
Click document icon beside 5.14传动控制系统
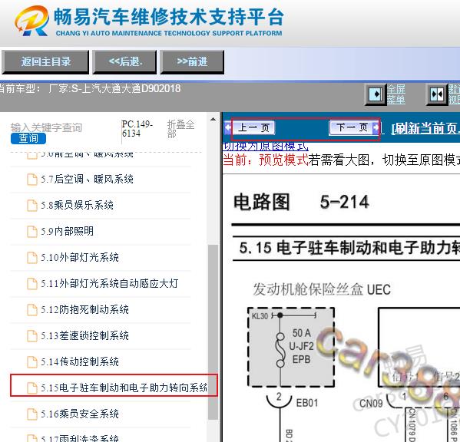coord(32,362)
